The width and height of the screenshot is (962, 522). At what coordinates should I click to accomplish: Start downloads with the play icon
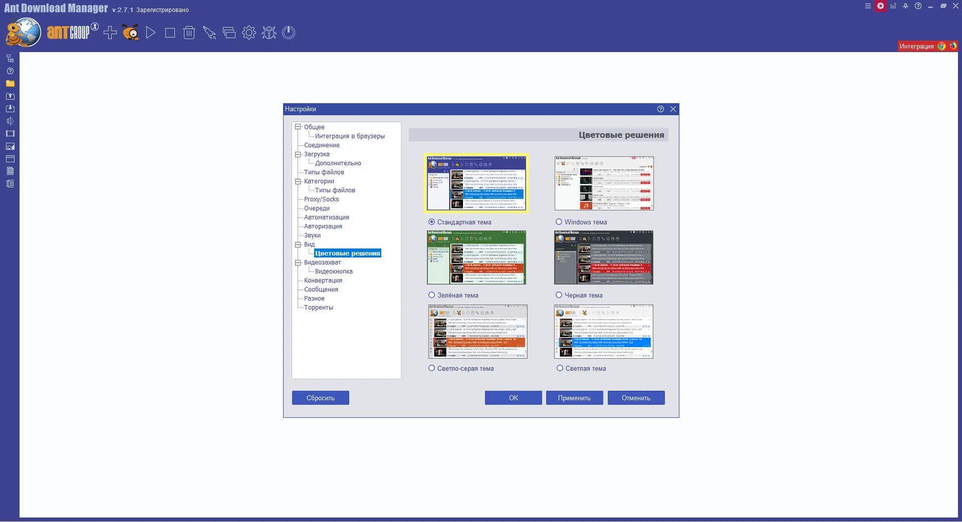150,33
